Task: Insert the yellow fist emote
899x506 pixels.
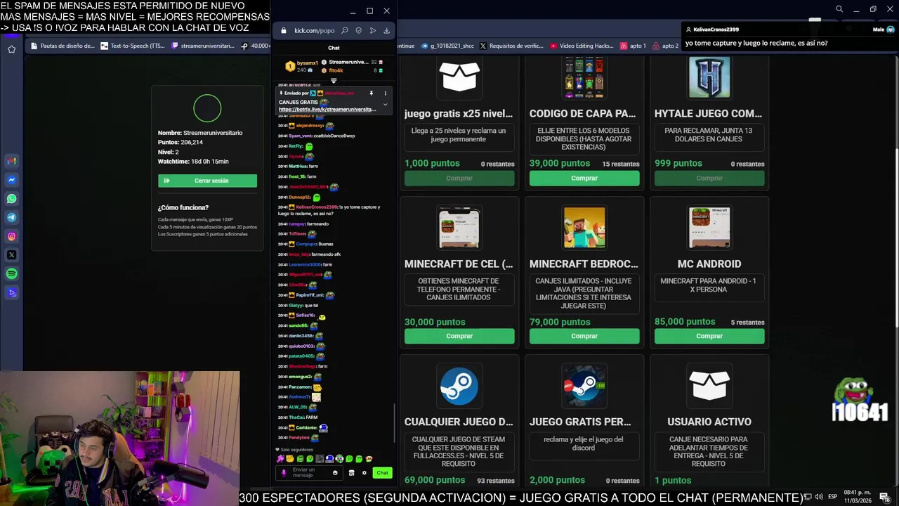Action: pyautogui.click(x=290, y=459)
